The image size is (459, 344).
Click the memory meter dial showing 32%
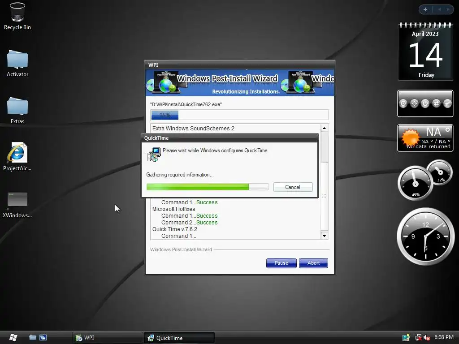[x=440, y=172]
